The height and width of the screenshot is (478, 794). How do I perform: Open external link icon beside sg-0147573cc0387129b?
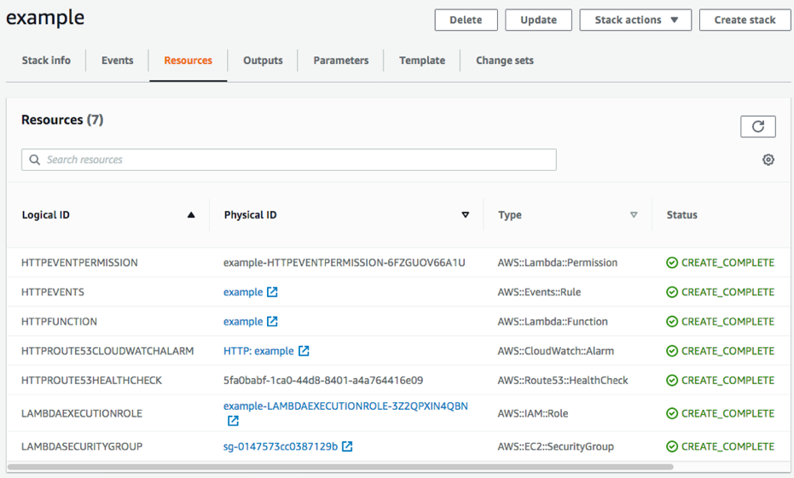click(347, 446)
